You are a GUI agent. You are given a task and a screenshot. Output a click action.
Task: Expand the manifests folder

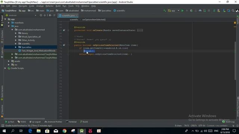tap(9, 23)
